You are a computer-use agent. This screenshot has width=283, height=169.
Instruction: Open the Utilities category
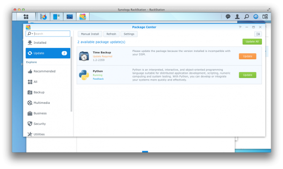[48, 134]
